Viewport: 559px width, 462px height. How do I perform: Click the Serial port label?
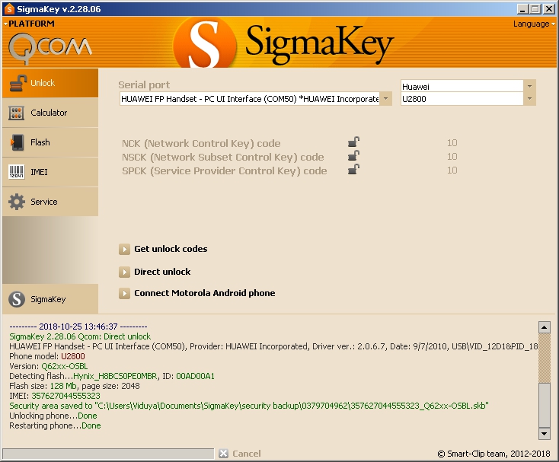[144, 84]
